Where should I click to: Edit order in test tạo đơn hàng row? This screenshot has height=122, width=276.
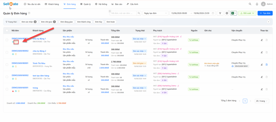point(262,77)
